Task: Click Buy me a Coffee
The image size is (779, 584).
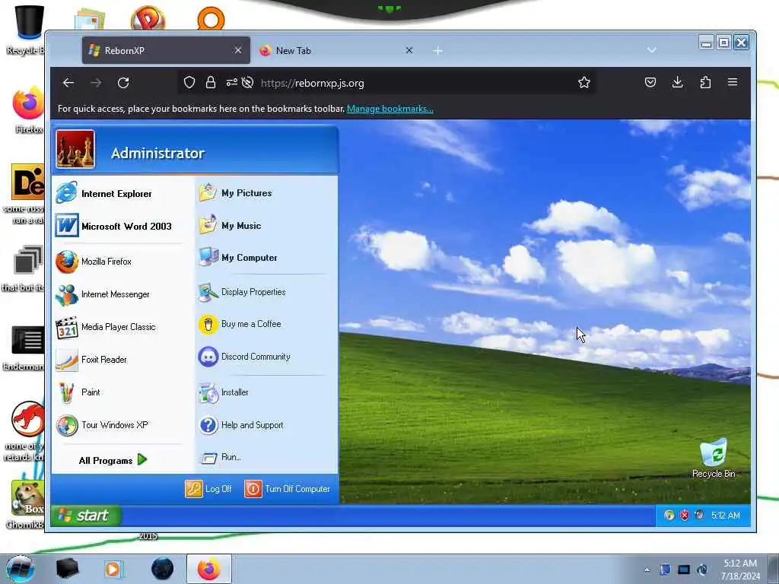Action: 240,324
